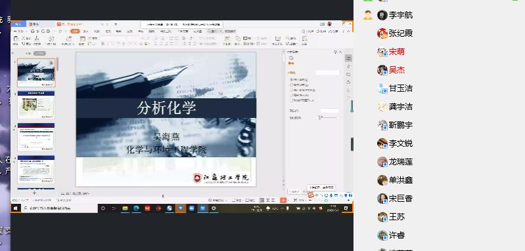This screenshot has width=525, height=251.
Task: Click the Paste icon in the ribbon
Action: [16, 40]
